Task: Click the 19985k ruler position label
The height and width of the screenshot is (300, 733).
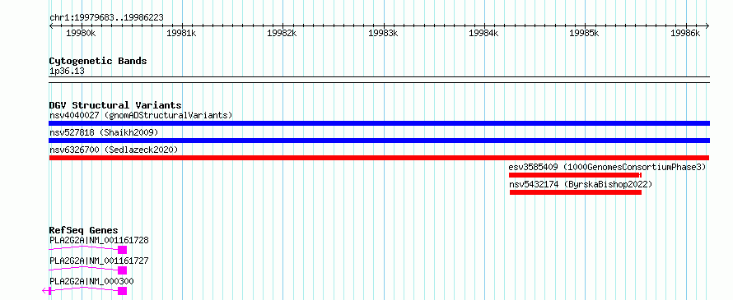Action: click(585, 33)
